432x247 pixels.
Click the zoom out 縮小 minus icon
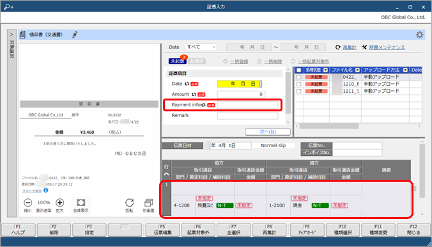[28, 203]
